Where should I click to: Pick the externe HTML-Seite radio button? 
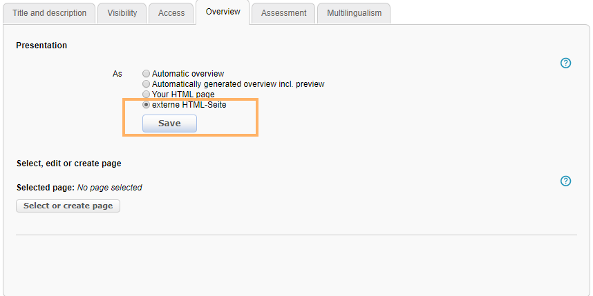tap(146, 106)
